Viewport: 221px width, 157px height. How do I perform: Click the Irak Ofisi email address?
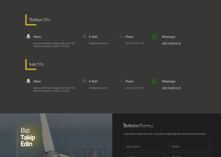point(98,88)
